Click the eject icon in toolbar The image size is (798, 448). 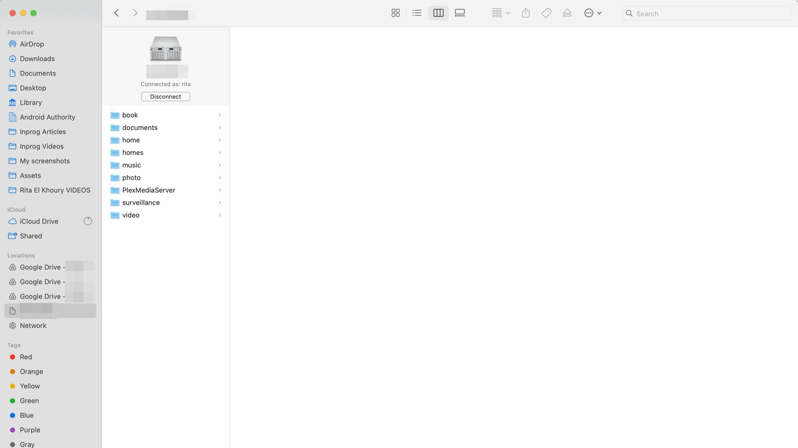pos(567,13)
